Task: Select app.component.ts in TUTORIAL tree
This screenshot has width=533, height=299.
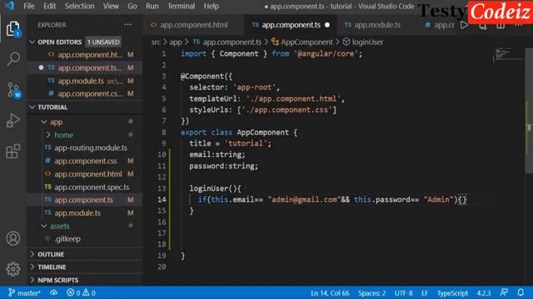Action: coord(83,199)
